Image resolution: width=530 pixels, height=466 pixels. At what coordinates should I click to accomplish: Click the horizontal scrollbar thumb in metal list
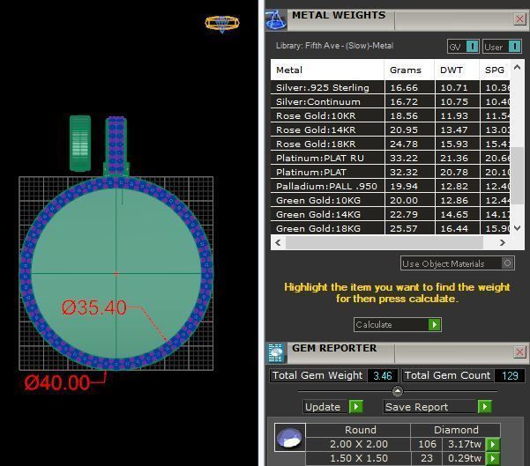click(x=384, y=242)
